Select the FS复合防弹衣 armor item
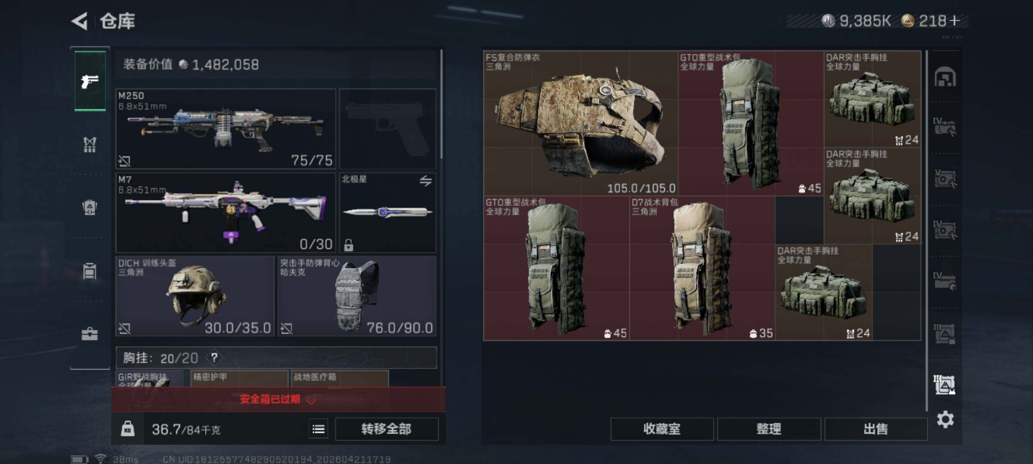The width and height of the screenshot is (1033, 464). click(581, 123)
